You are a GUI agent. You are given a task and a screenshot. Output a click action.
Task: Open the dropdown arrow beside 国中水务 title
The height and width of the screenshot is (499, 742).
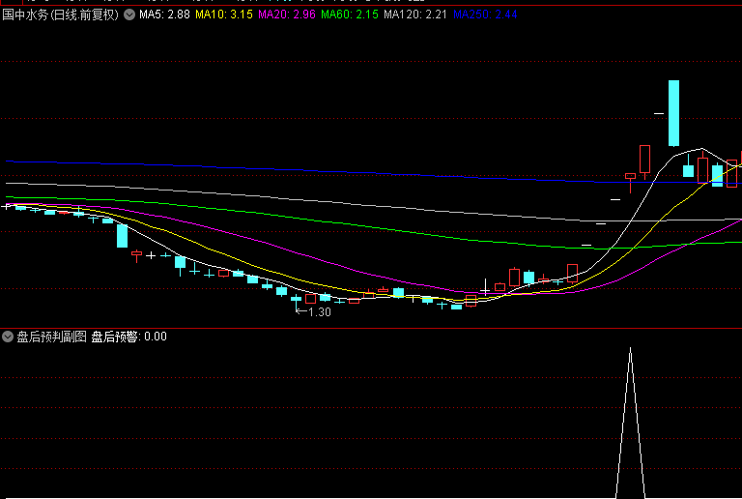tap(129, 15)
